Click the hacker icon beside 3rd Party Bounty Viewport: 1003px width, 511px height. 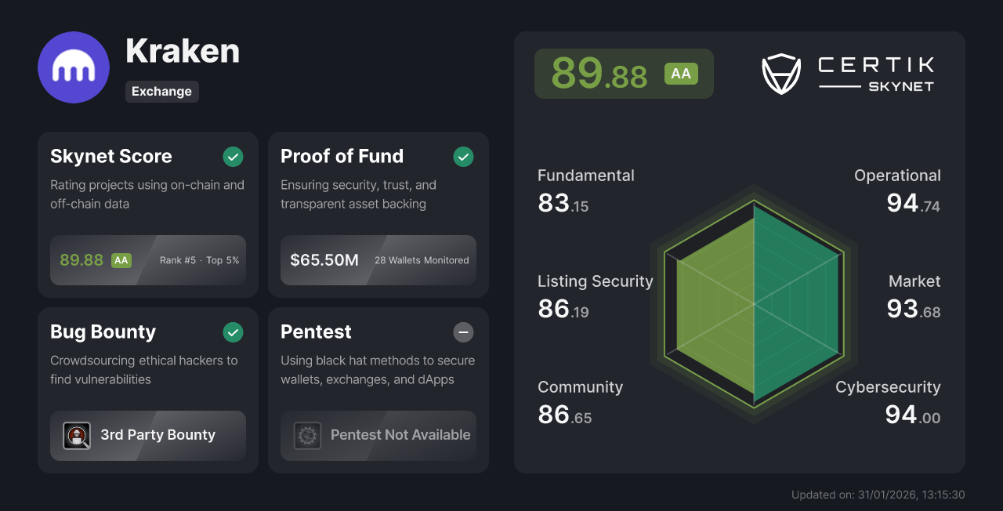(76, 435)
